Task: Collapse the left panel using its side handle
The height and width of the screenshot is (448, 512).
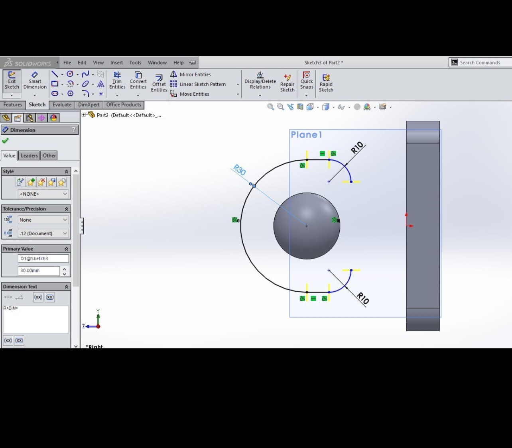Action: pos(82,226)
